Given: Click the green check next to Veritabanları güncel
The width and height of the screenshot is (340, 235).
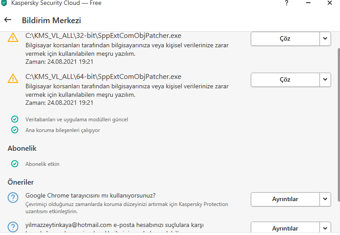Looking at the screenshot, I should pos(15,119).
